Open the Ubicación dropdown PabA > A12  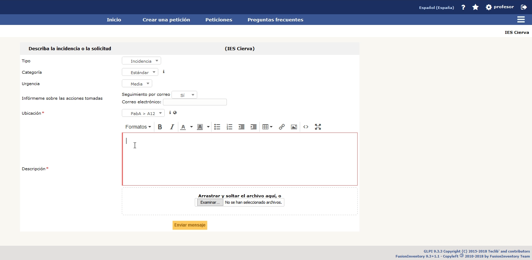pos(143,113)
